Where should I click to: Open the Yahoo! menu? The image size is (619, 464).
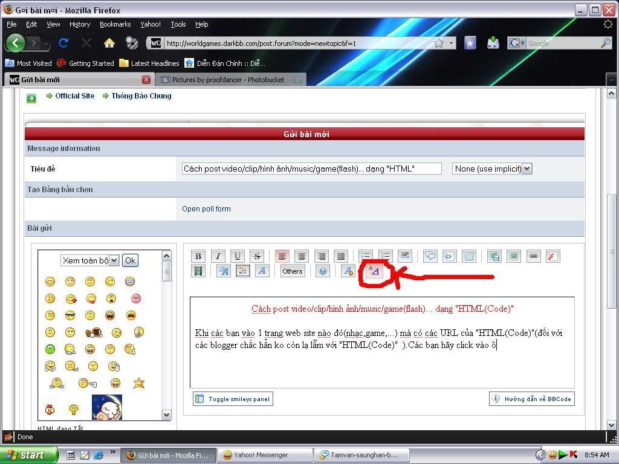coord(151,24)
